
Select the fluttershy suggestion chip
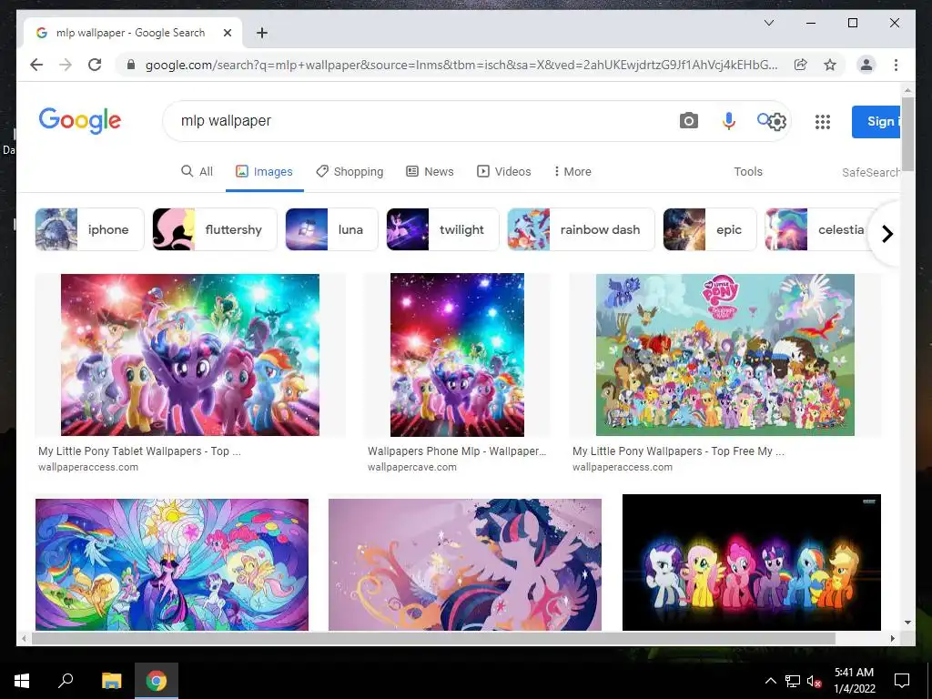(215, 229)
